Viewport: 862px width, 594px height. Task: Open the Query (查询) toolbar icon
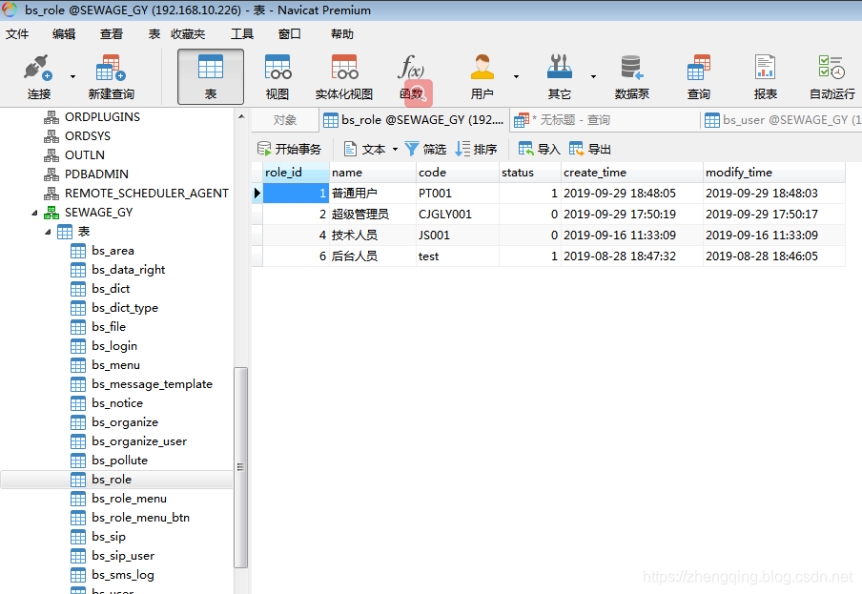pos(699,67)
